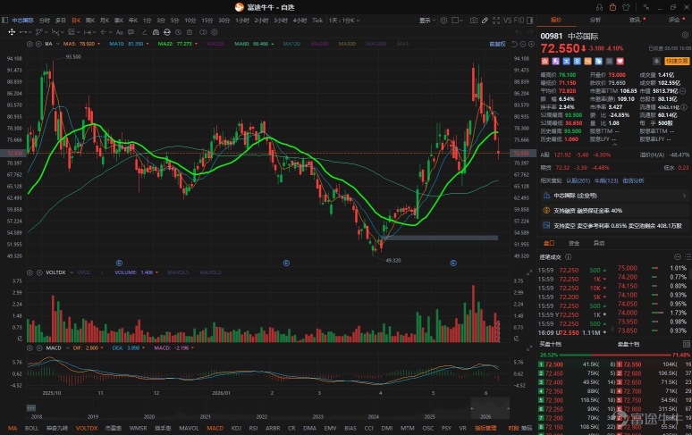The width and height of the screenshot is (692, 435).
Task: Open the text annotation Aa tool
Action: click(x=120, y=32)
